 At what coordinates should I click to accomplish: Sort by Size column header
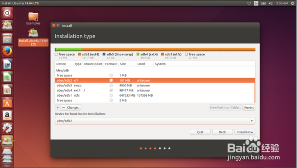(127, 64)
